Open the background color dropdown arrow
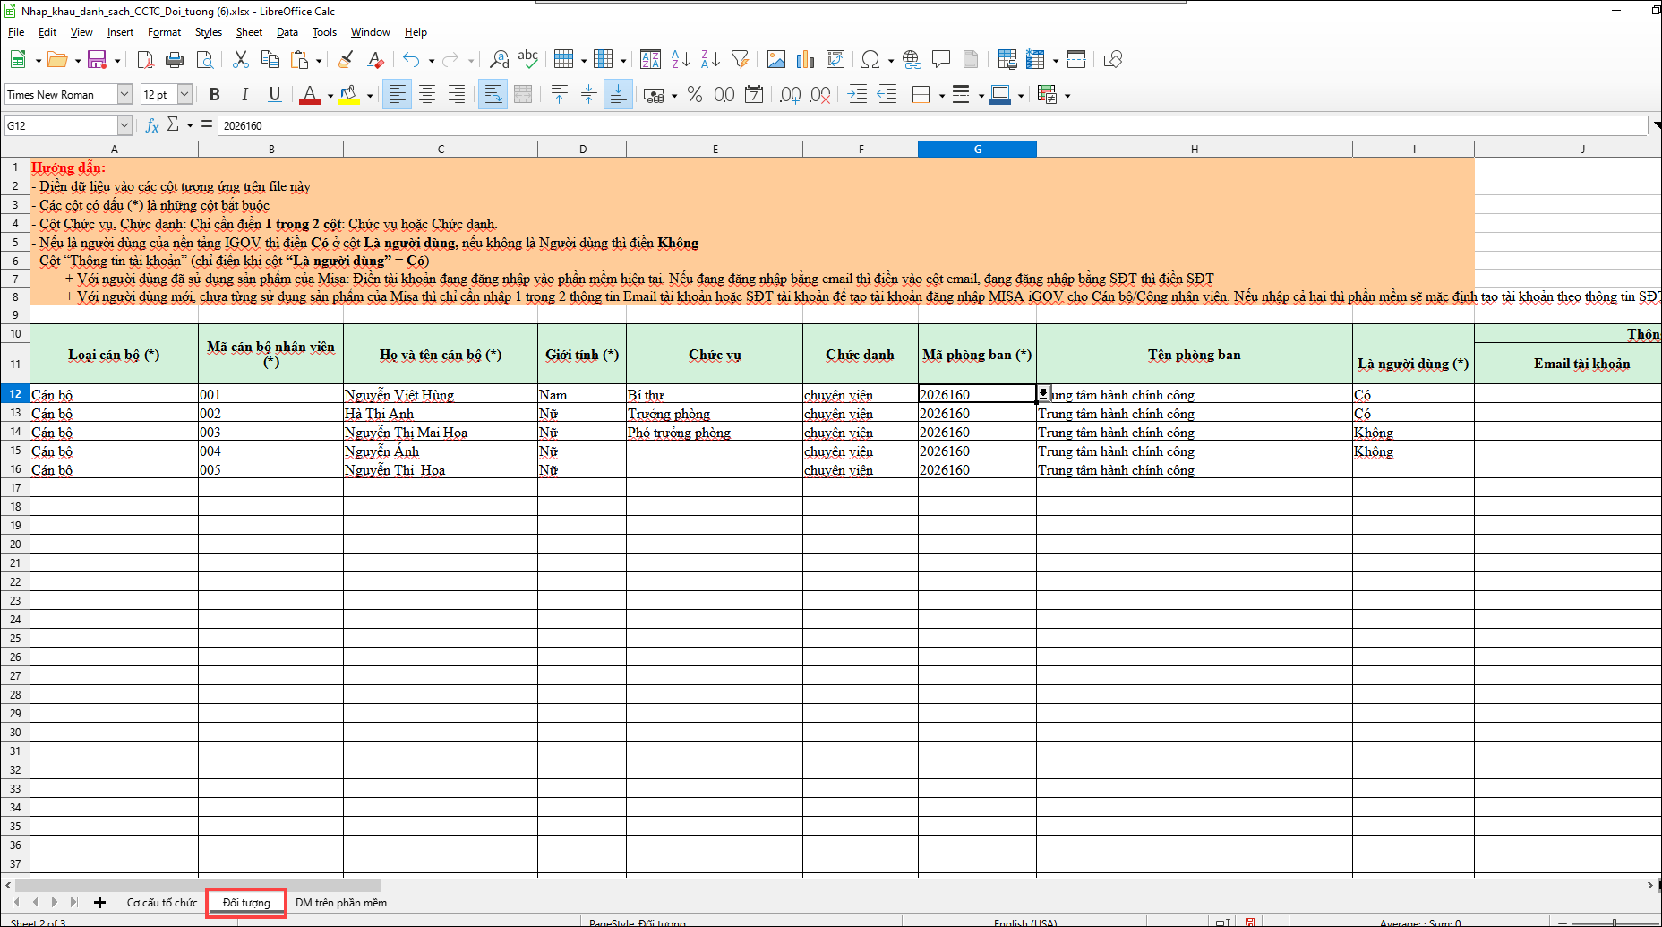1662x927 pixels. (x=370, y=96)
